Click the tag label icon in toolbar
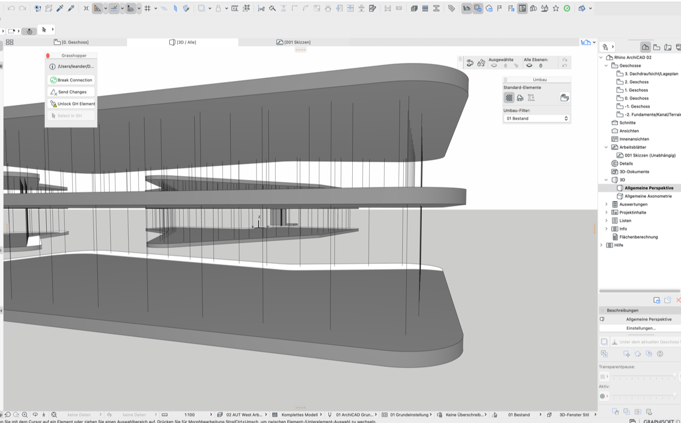 [x=452, y=9]
